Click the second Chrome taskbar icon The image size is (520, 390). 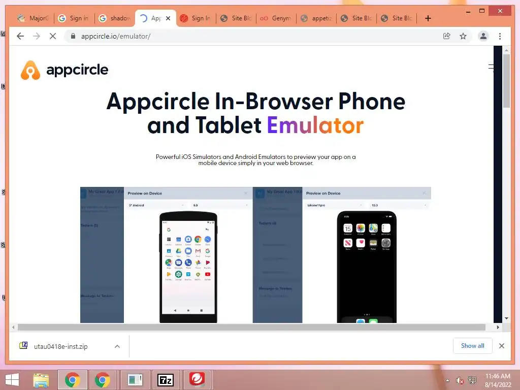(x=103, y=380)
